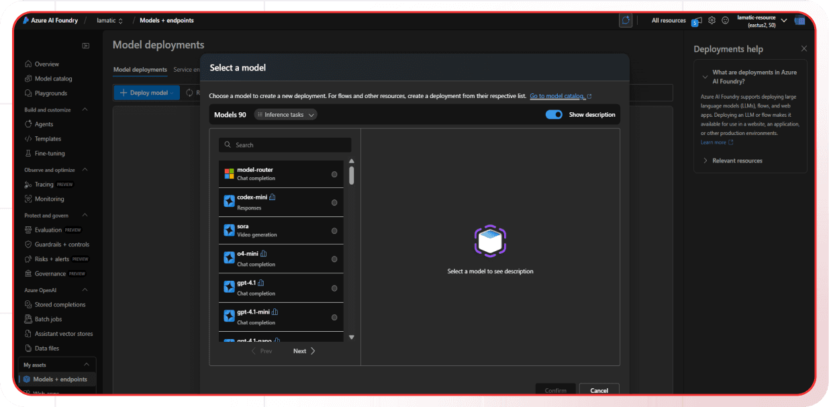
Task: Switch to the Model deployments tab
Action: 140,69
